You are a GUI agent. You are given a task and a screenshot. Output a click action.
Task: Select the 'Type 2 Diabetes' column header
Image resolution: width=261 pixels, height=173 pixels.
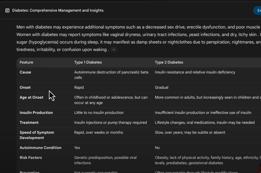click(x=169, y=62)
